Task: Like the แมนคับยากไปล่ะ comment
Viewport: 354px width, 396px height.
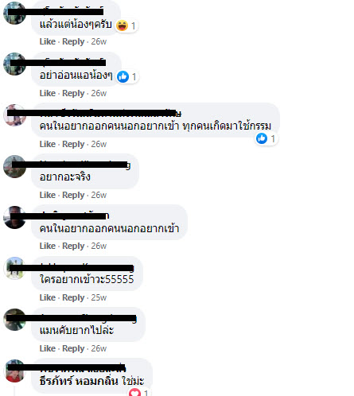Action: [48, 348]
